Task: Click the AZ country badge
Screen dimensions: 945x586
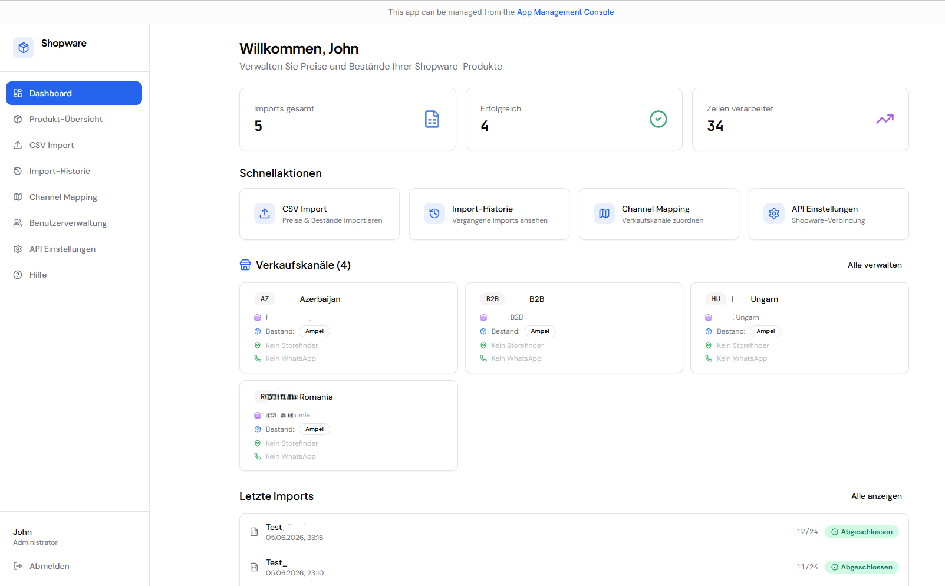Action: (x=265, y=299)
